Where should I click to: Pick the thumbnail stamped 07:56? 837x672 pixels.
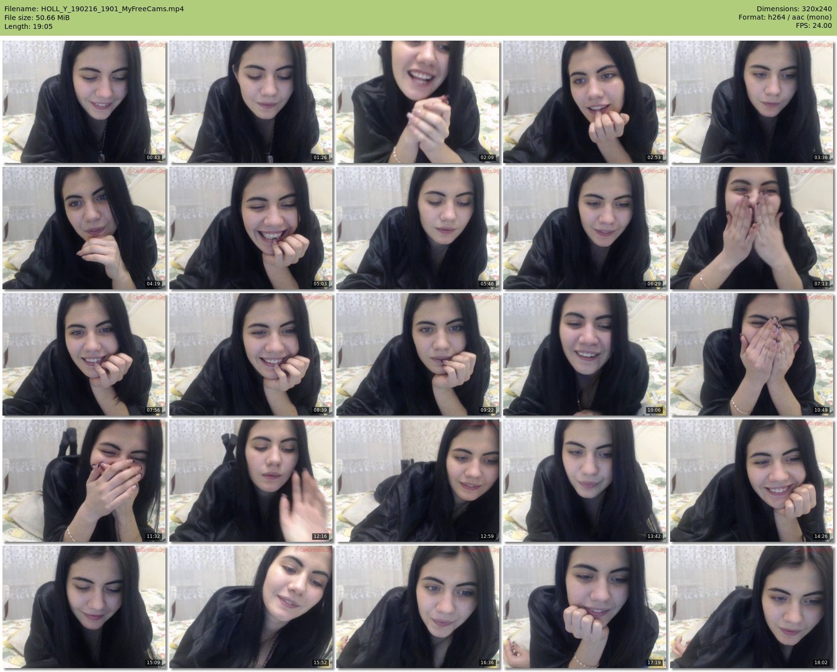pos(84,354)
